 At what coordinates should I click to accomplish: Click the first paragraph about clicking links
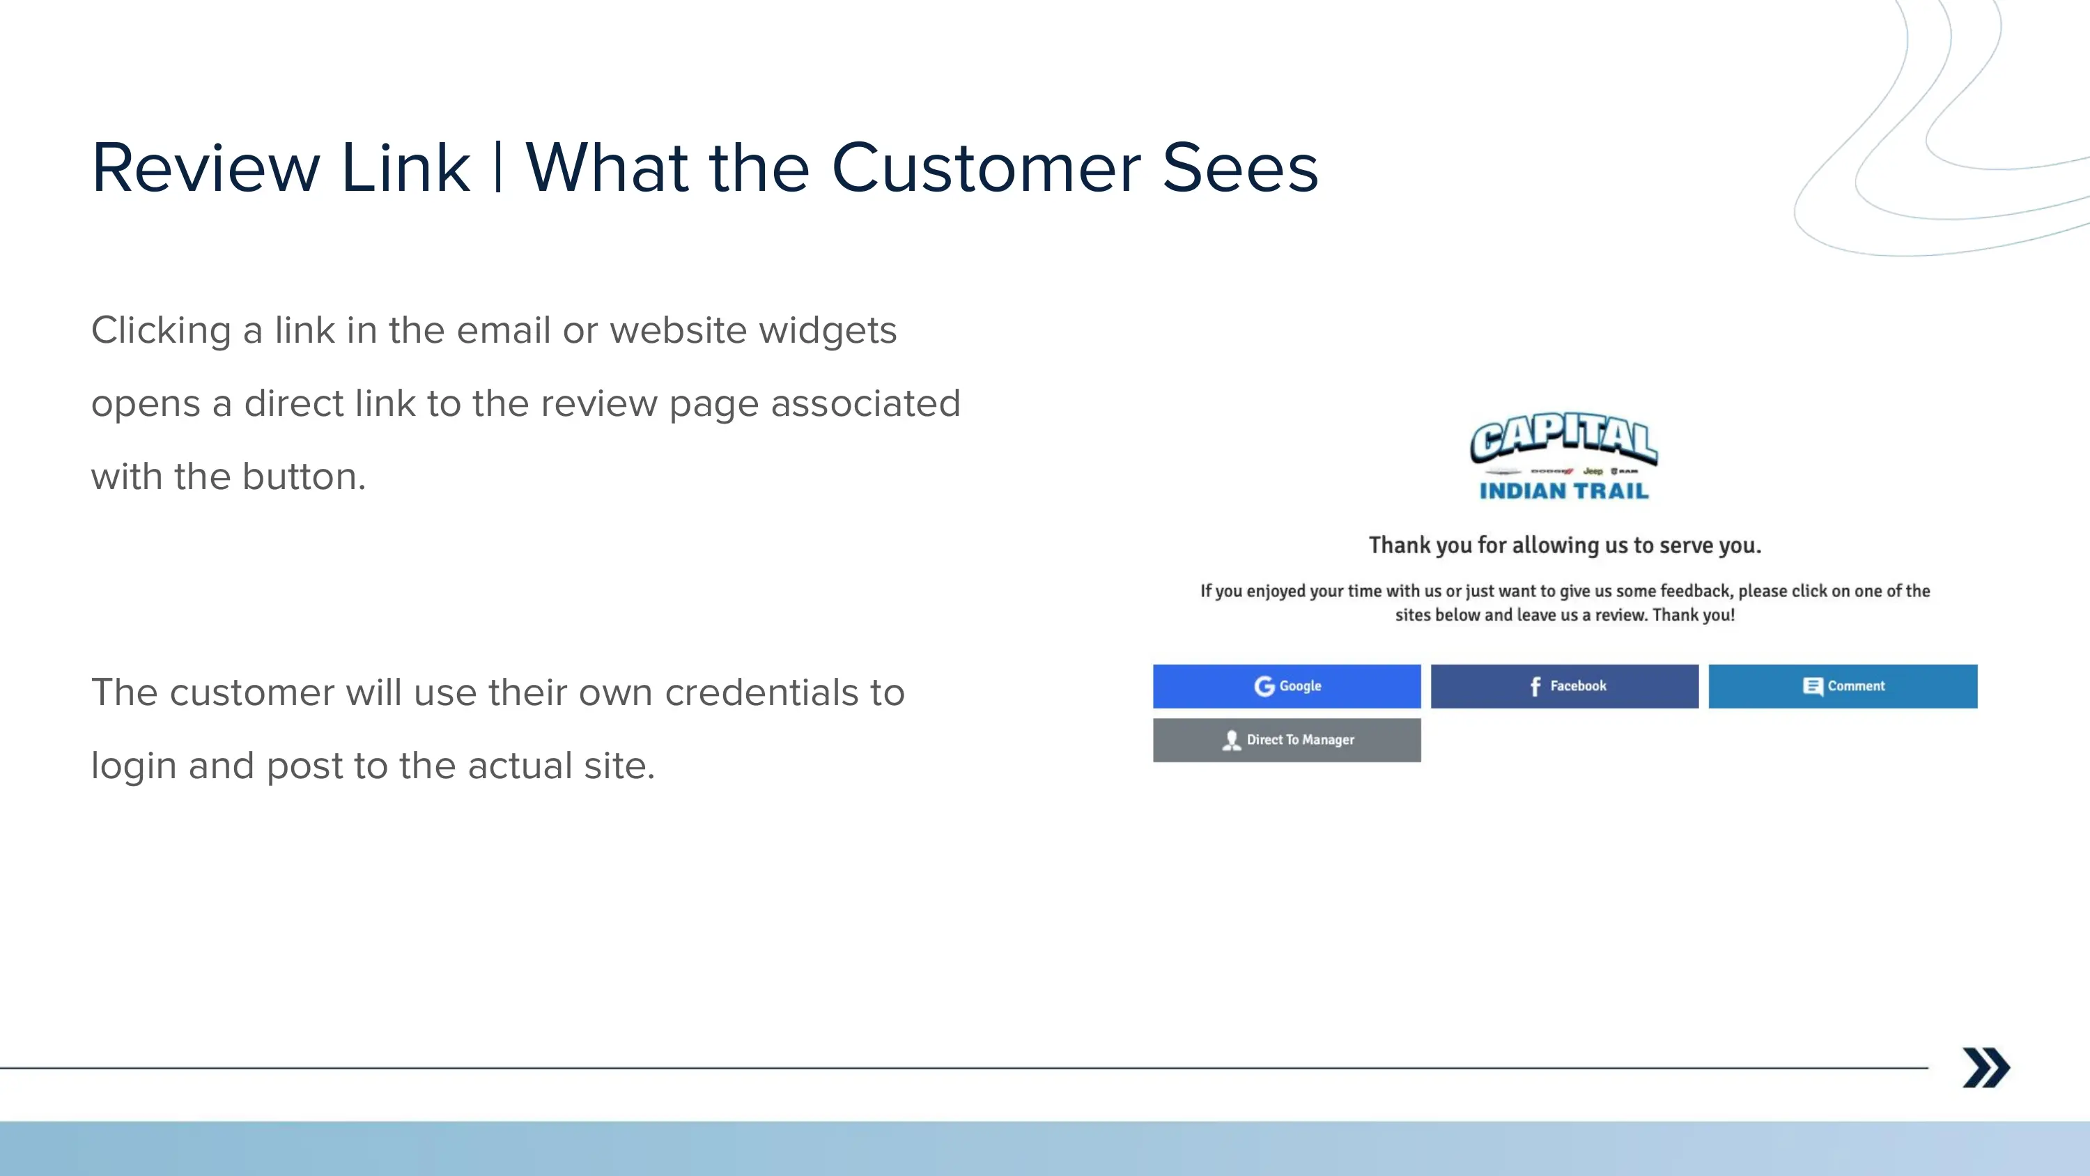coord(527,403)
